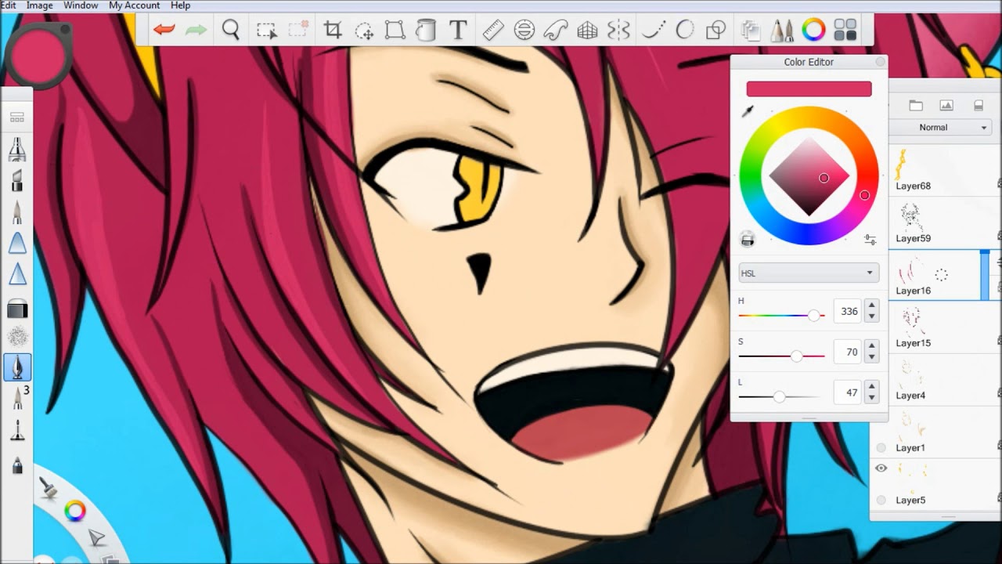
Task: Activate the French Curve tool
Action: [556, 30]
